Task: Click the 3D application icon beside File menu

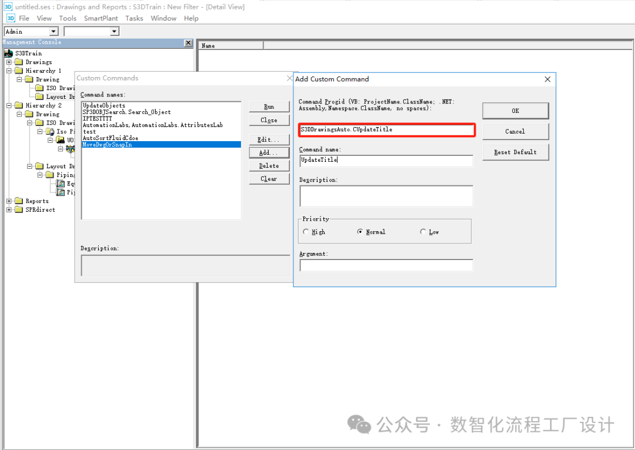Action: coord(11,18)
